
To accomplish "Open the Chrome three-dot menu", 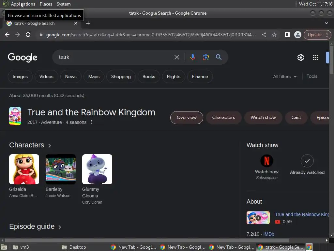I will coord(327,35).
